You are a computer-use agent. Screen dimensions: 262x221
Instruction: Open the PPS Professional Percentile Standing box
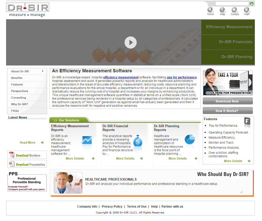[x=27, y=182]
